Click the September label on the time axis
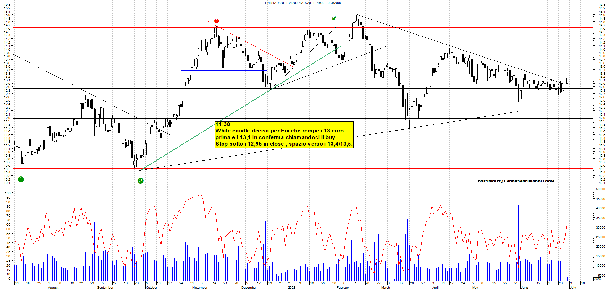The width and height of the screenshot is (606, 289). (105, 287)
